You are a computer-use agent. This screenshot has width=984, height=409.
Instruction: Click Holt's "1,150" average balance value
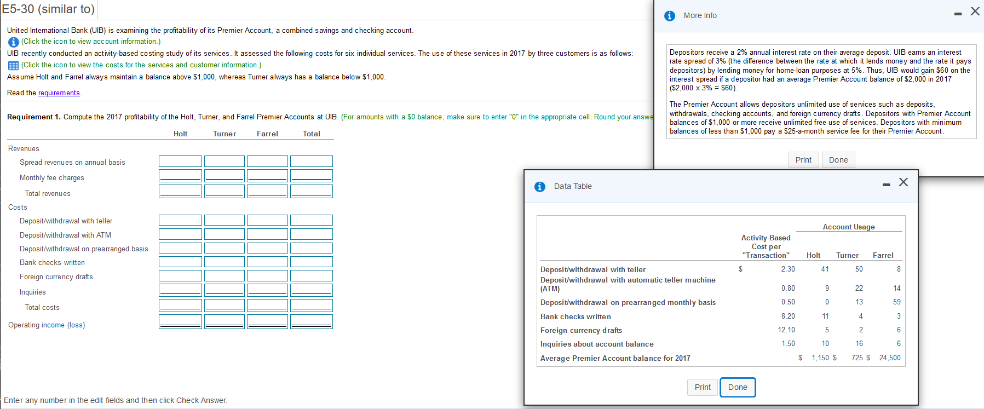(820, 358)
